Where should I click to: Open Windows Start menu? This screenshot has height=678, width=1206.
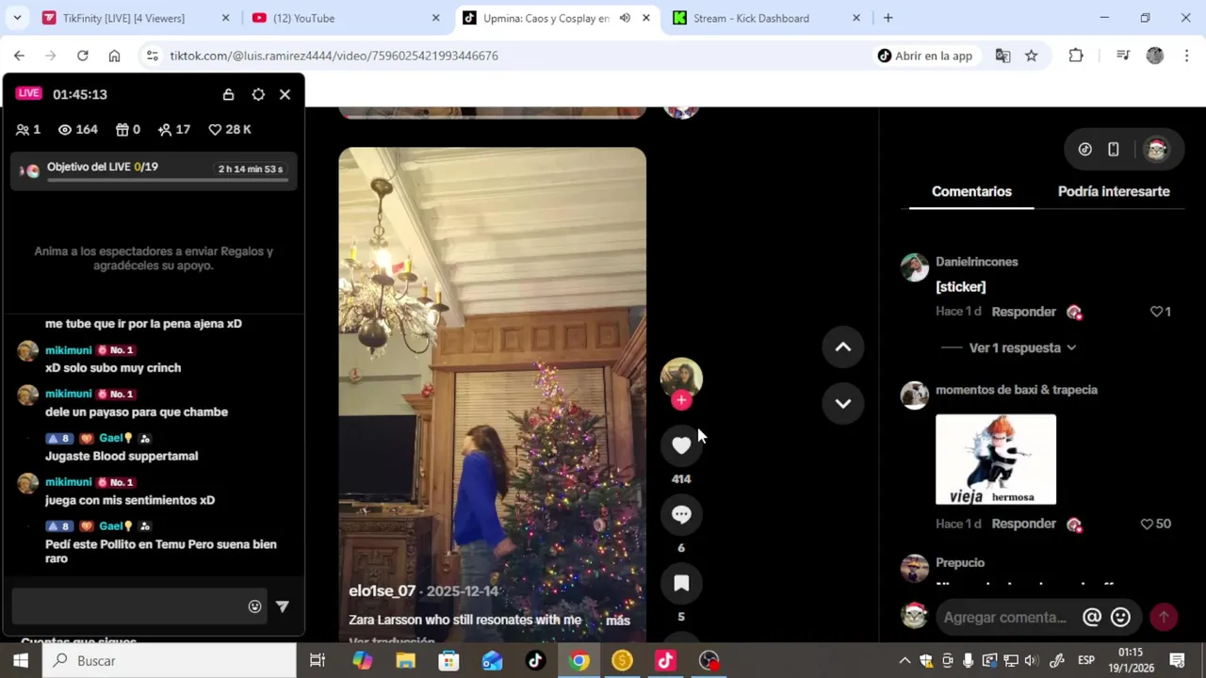21,661
